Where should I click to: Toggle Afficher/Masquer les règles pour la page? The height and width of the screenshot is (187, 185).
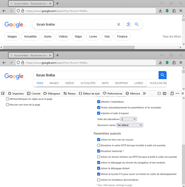[x=7, y=99]
